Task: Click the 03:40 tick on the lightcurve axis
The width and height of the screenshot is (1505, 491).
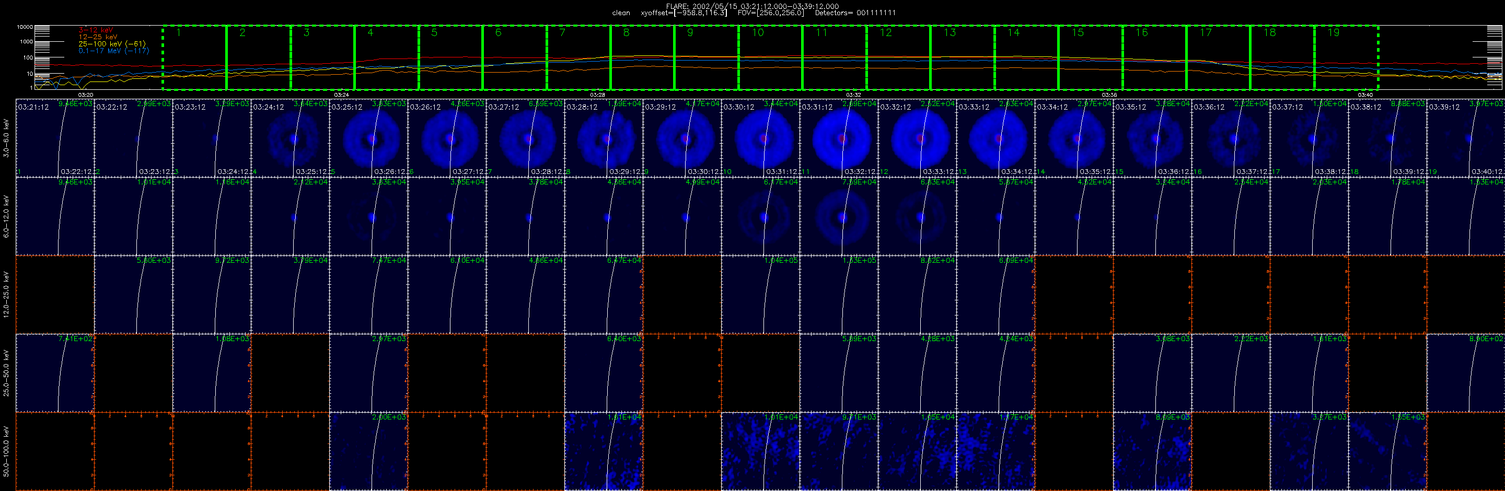Action: click(1365, 95)
